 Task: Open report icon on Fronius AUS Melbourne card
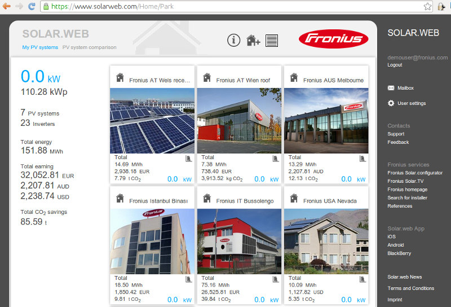362,159
